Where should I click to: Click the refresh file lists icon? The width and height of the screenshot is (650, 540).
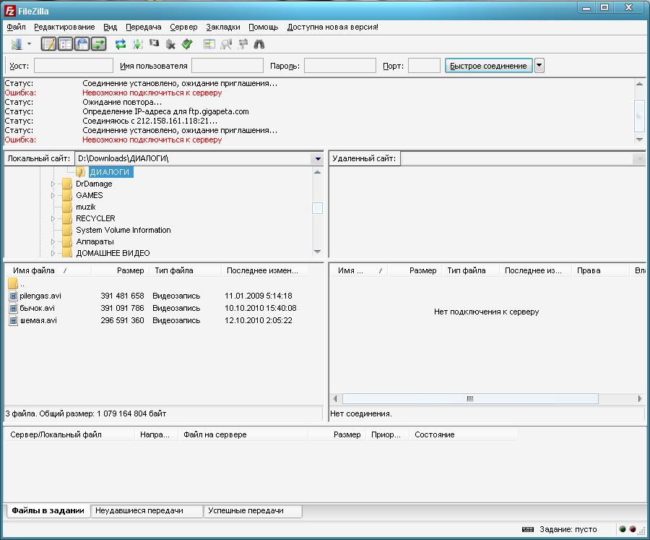pos(121,44)
